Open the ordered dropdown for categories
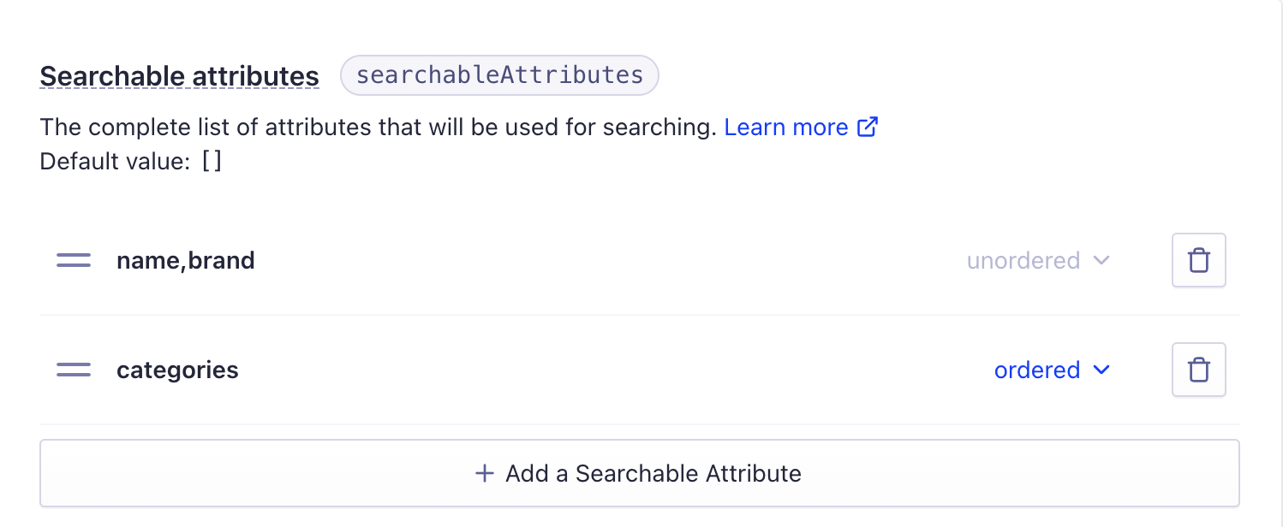The height and width of the screenshot is (527, 1283). click(1052, 370)
